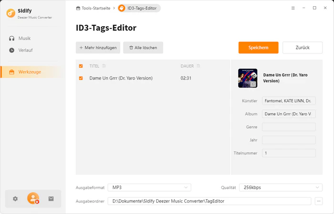Screen dimensions: 334x214
Task: Open the hamburger menu icon
Action: (293, 8)
